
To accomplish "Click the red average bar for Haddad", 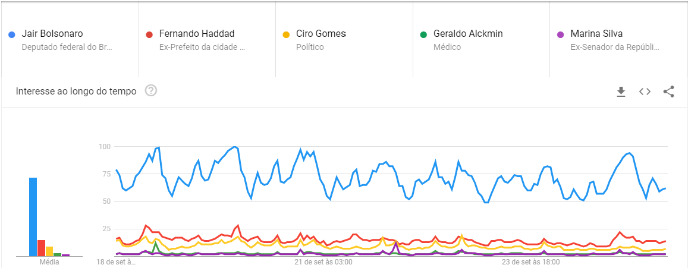I will coord(42,248).
